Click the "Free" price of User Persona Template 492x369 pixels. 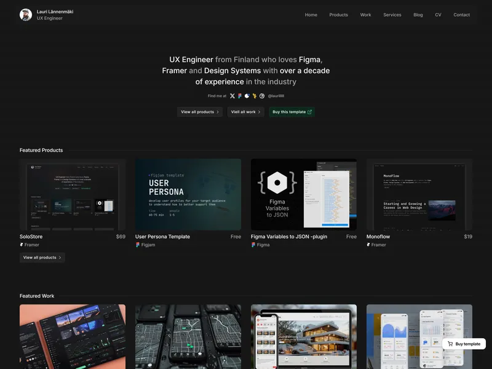pos(236,237)
